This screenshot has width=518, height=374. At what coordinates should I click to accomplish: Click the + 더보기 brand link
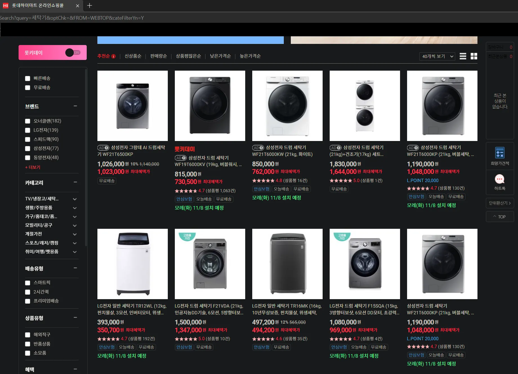pos(33,167)
